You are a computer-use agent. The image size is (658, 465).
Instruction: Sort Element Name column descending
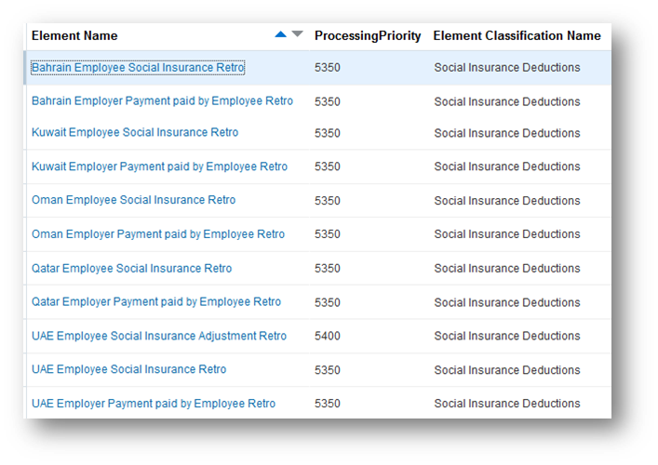pos(297,34)
